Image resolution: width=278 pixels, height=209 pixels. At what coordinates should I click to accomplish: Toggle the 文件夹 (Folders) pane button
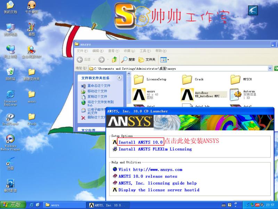(147, 60)
